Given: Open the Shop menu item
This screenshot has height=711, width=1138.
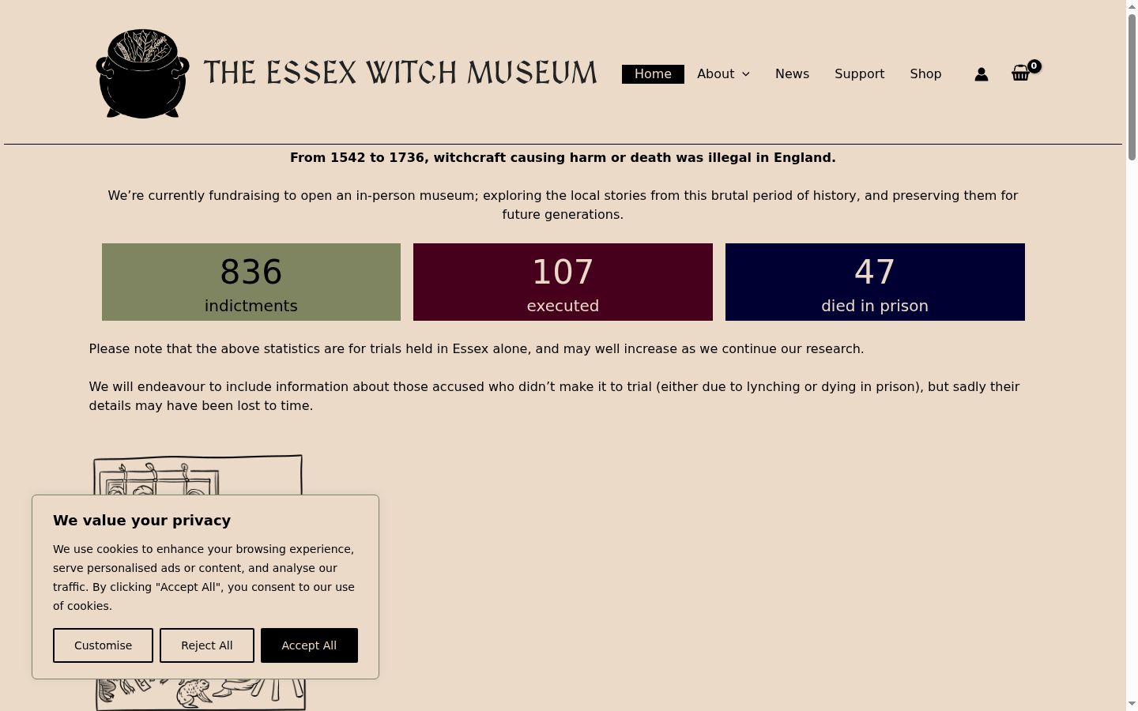Looking at the screenshot, I should [x=925, y=74].
